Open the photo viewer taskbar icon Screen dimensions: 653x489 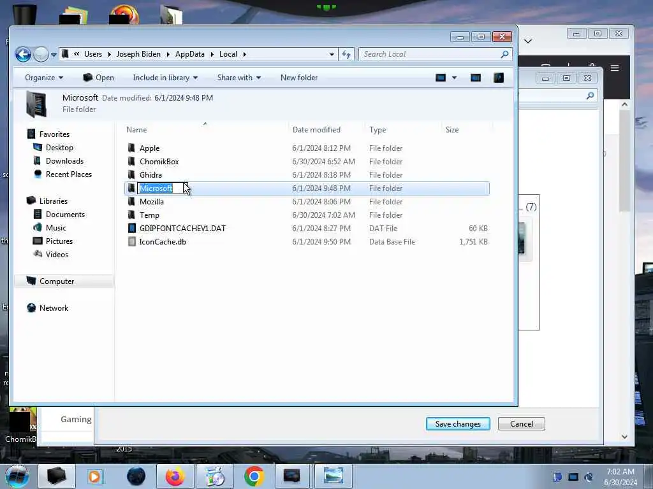333,476
